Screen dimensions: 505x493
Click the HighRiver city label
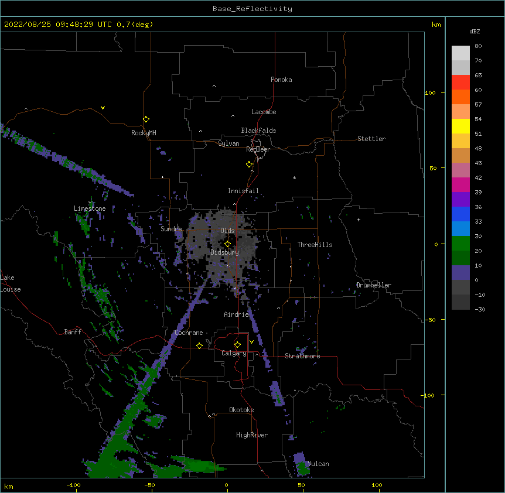tap(252, 435)
